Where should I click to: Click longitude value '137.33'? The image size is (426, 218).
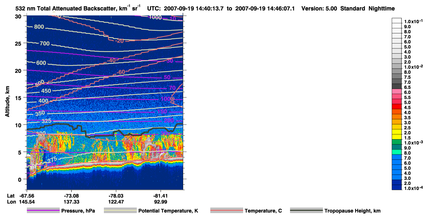coord(71,202)
